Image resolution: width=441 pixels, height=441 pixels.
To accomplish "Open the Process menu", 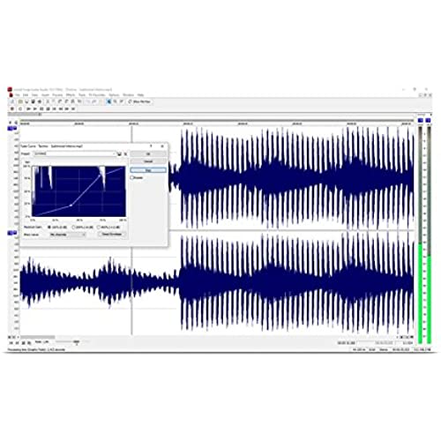I will click(x=57, y=95).
